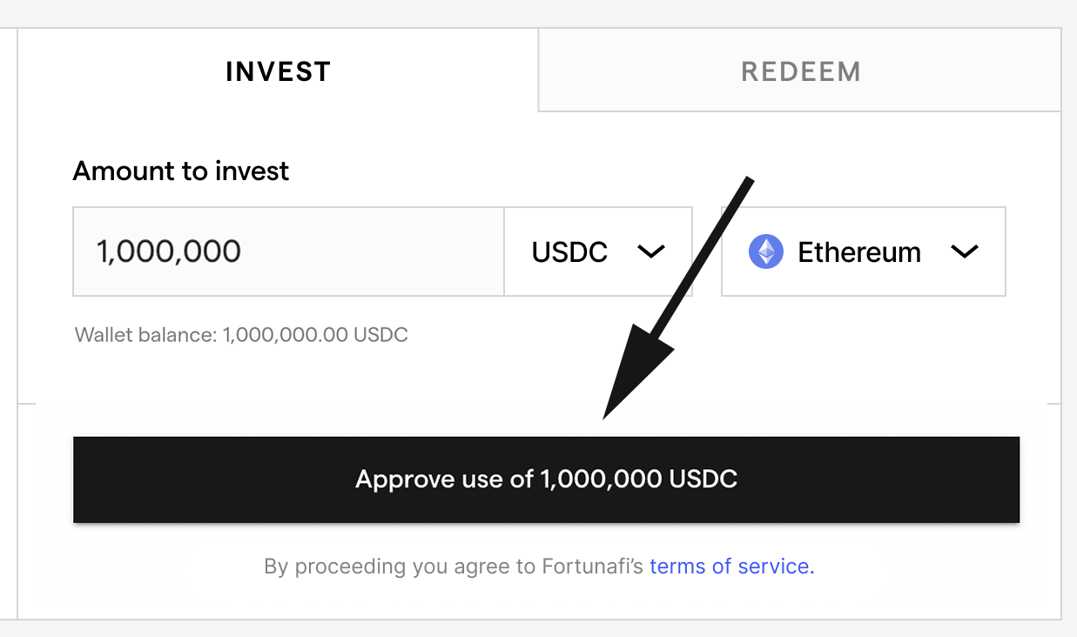The image size is (1077, 637).
Task: Open the REDEEM tab
Action: (800, 71)
